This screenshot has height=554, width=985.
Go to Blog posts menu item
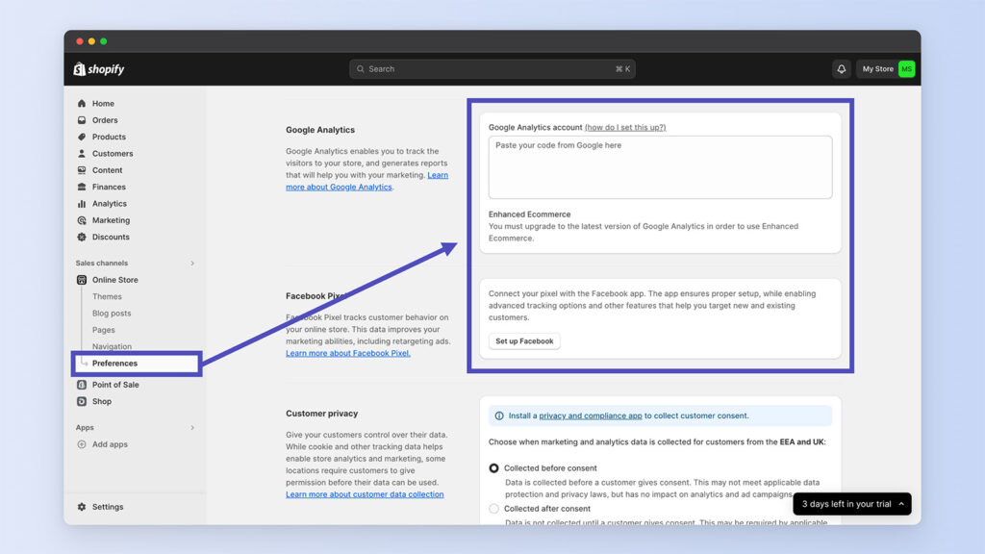tap(112, 314)
